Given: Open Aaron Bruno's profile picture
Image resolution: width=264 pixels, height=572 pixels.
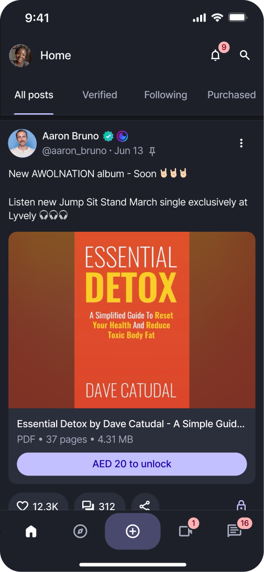Looking at the screenshot, I should coord(22,143).
